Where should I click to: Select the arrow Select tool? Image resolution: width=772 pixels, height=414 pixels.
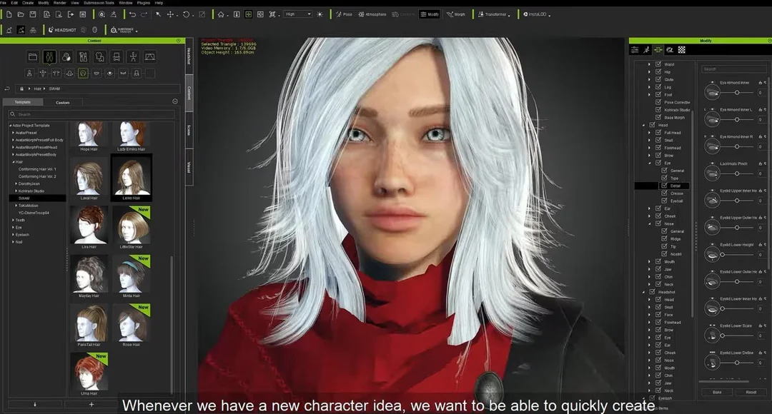click(x=159, y=15)
